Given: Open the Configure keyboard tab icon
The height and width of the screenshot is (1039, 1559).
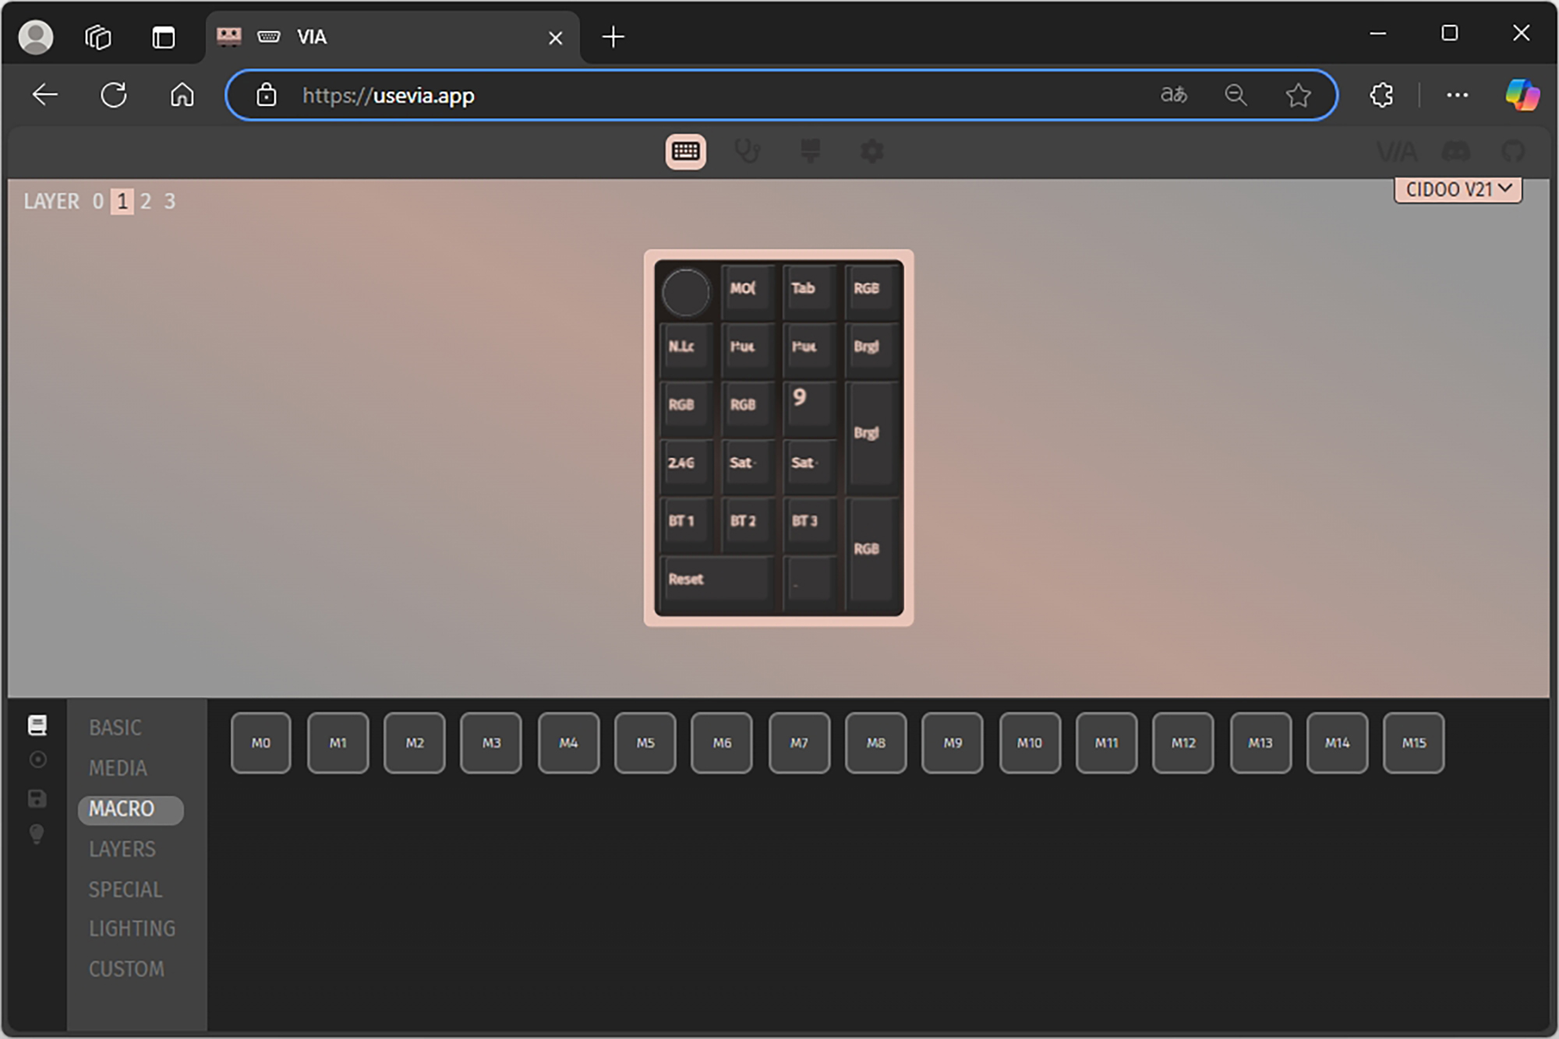Looking at the screenshot, I should pos(685,151).
